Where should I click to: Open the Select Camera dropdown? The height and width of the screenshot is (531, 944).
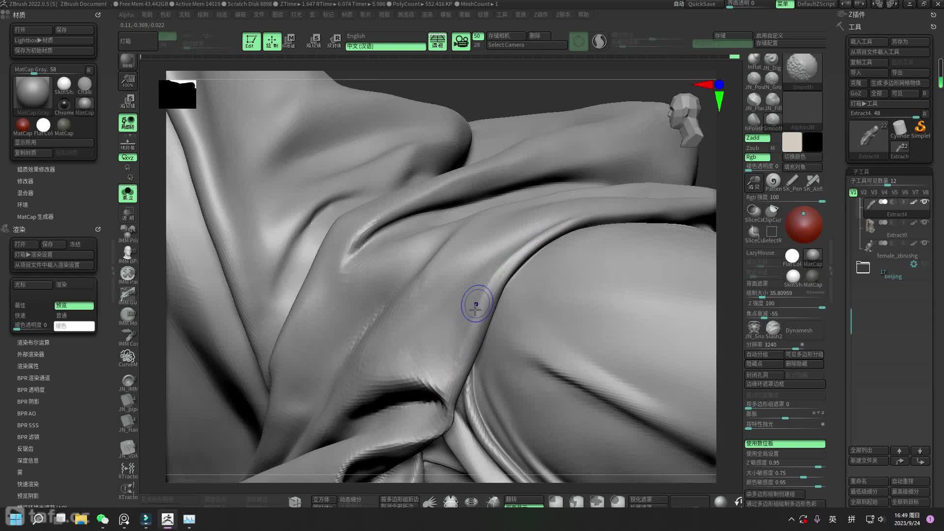[x=526, y=45]
